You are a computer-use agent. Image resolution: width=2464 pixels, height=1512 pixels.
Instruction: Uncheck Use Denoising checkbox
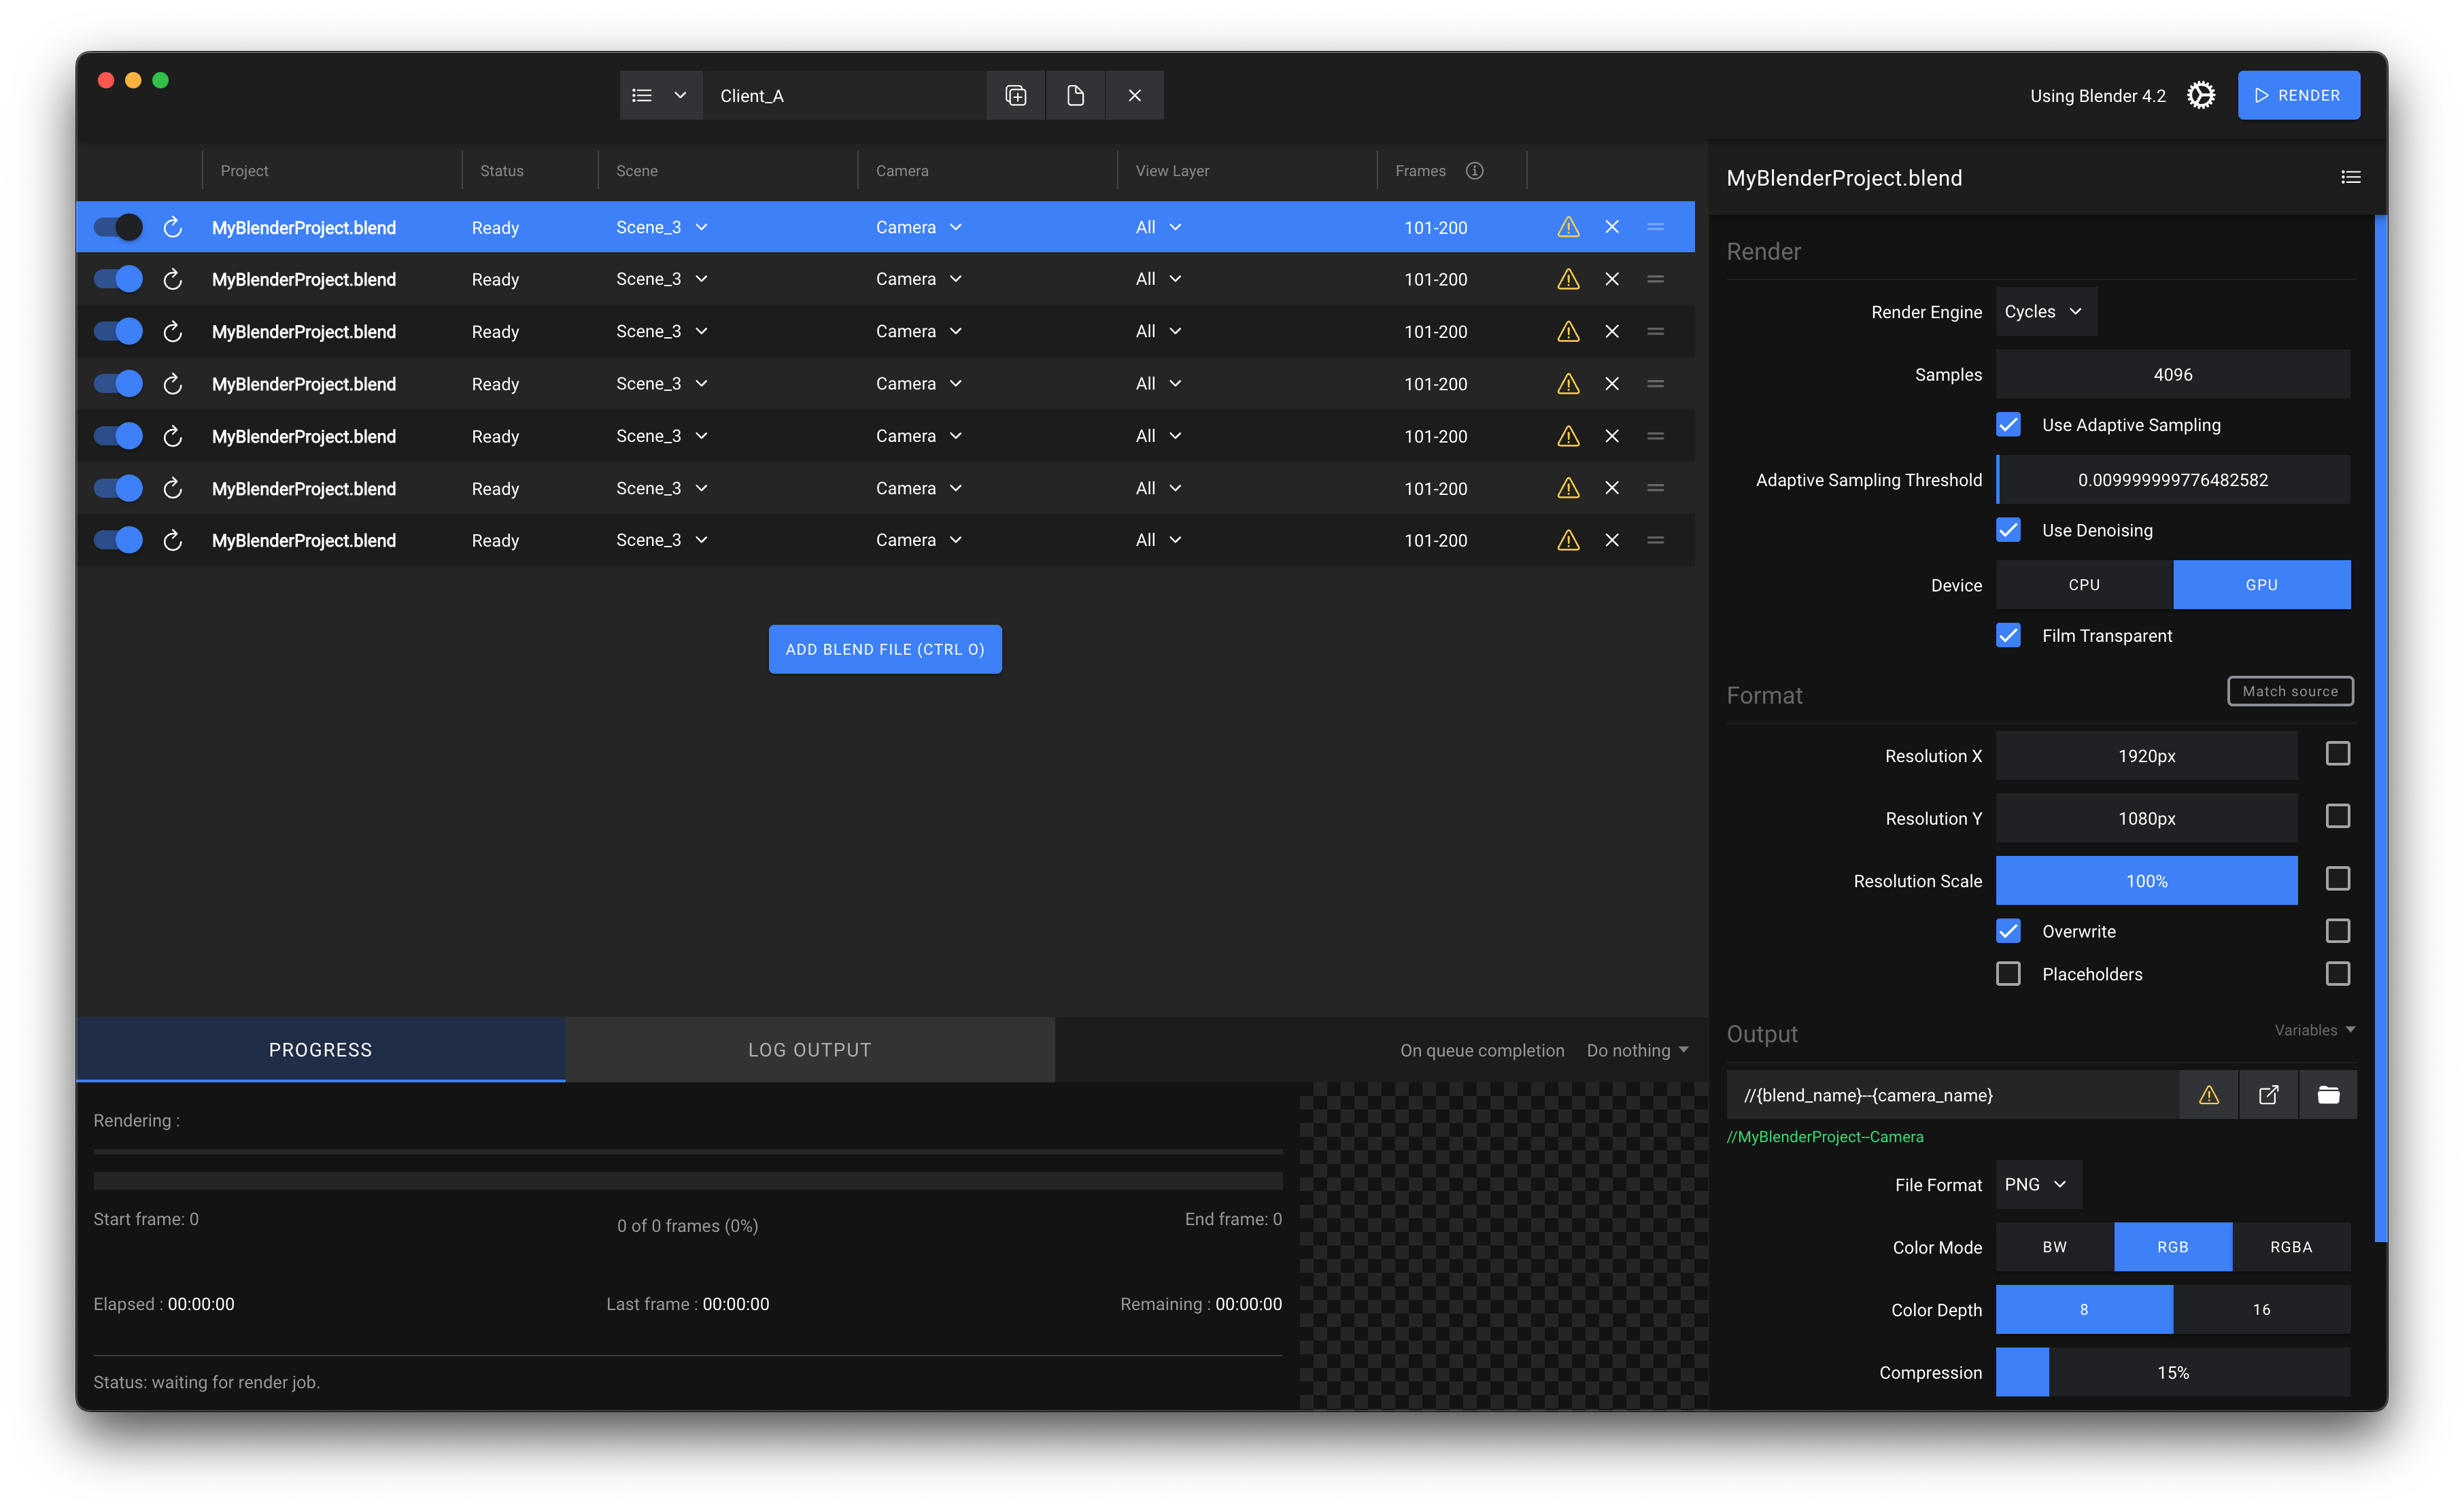[x=2008, y=530]
